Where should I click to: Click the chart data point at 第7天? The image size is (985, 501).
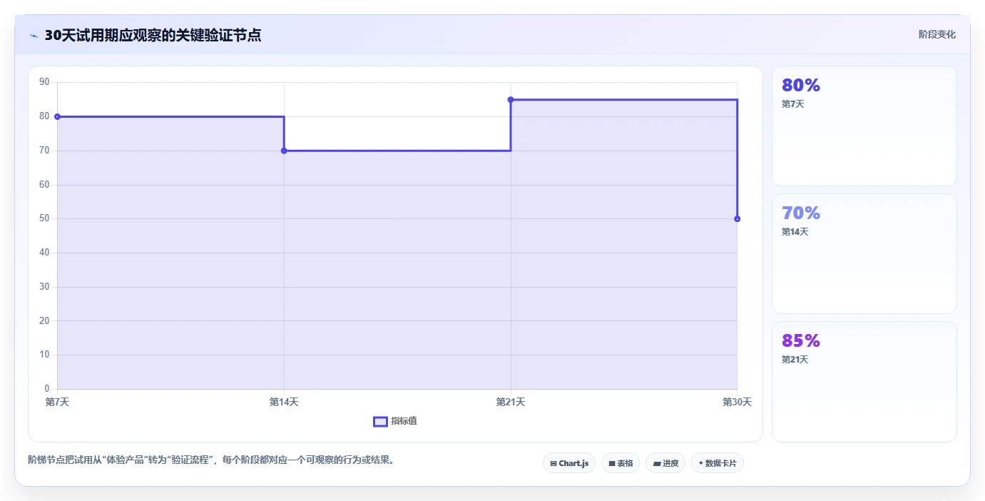(x=57, y=116)
